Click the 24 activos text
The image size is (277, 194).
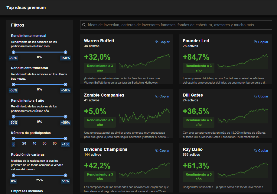[191, 100]
